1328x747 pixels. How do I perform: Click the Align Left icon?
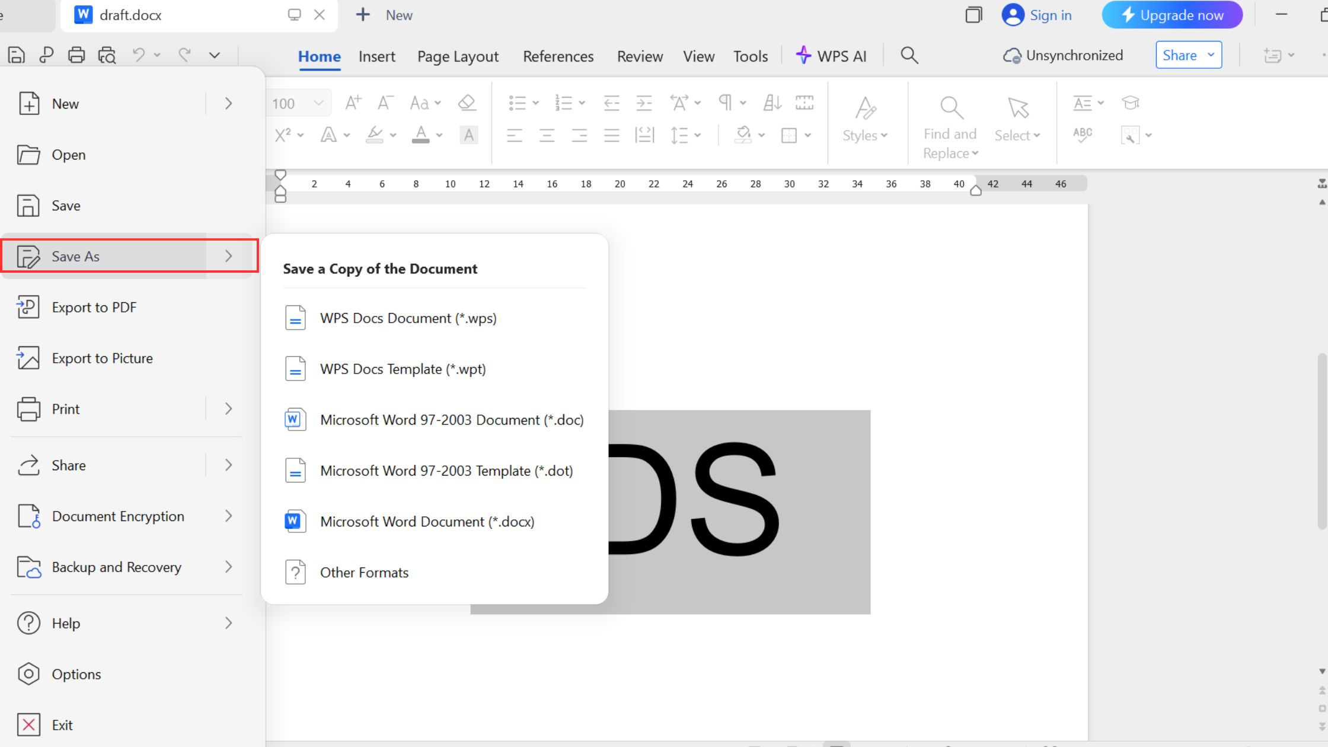pyautogui.click(x=515, y=135)
